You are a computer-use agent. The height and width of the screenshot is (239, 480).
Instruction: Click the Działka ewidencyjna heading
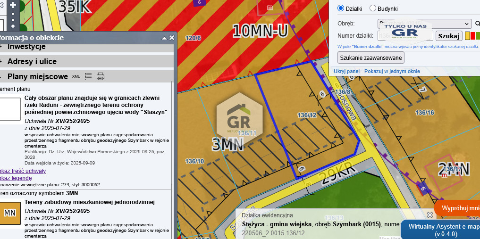(x=267, y=215)
